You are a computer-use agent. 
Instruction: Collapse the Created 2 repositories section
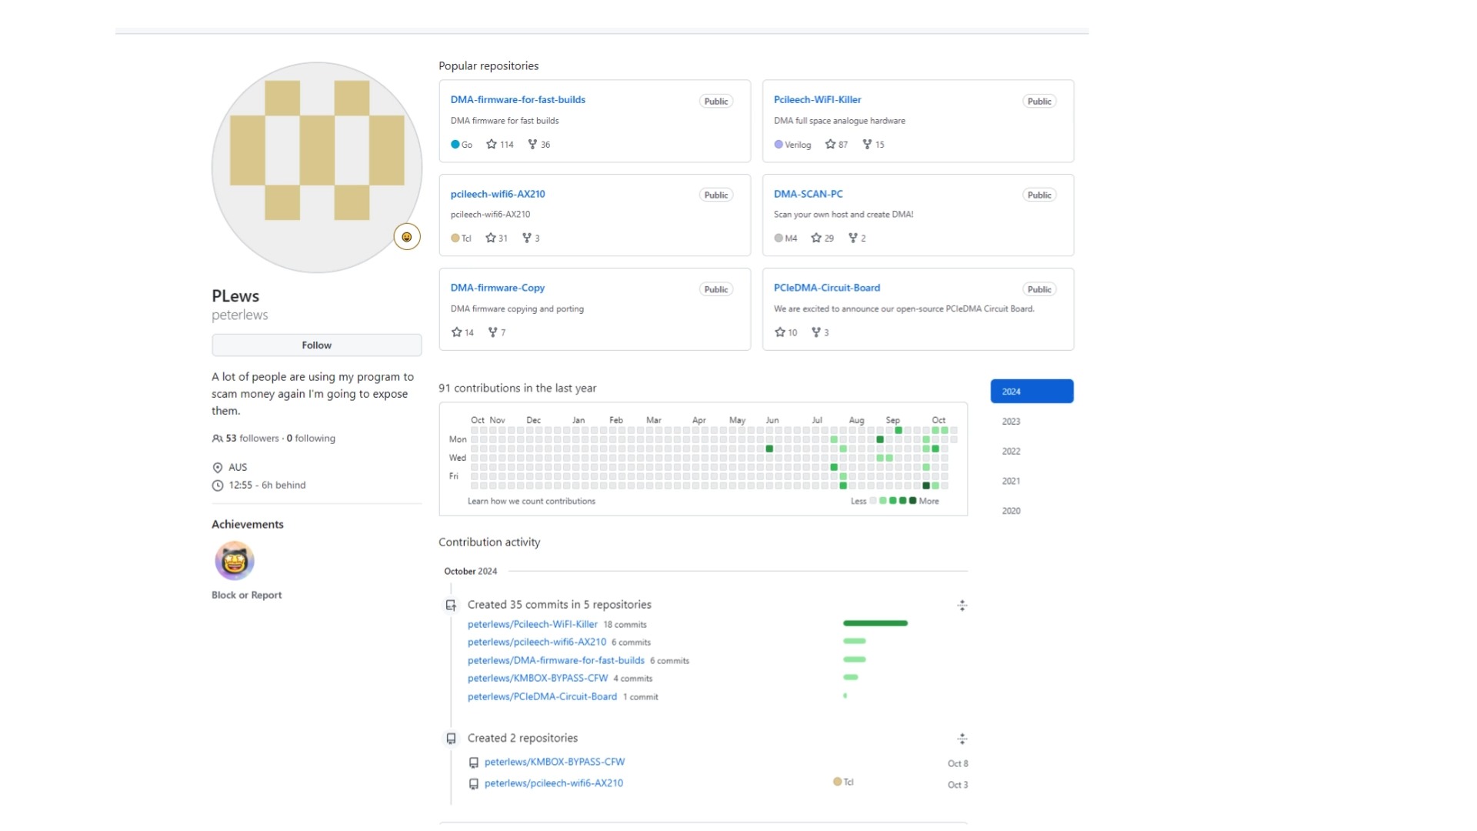pyautogui.click(x=962, y=739)
